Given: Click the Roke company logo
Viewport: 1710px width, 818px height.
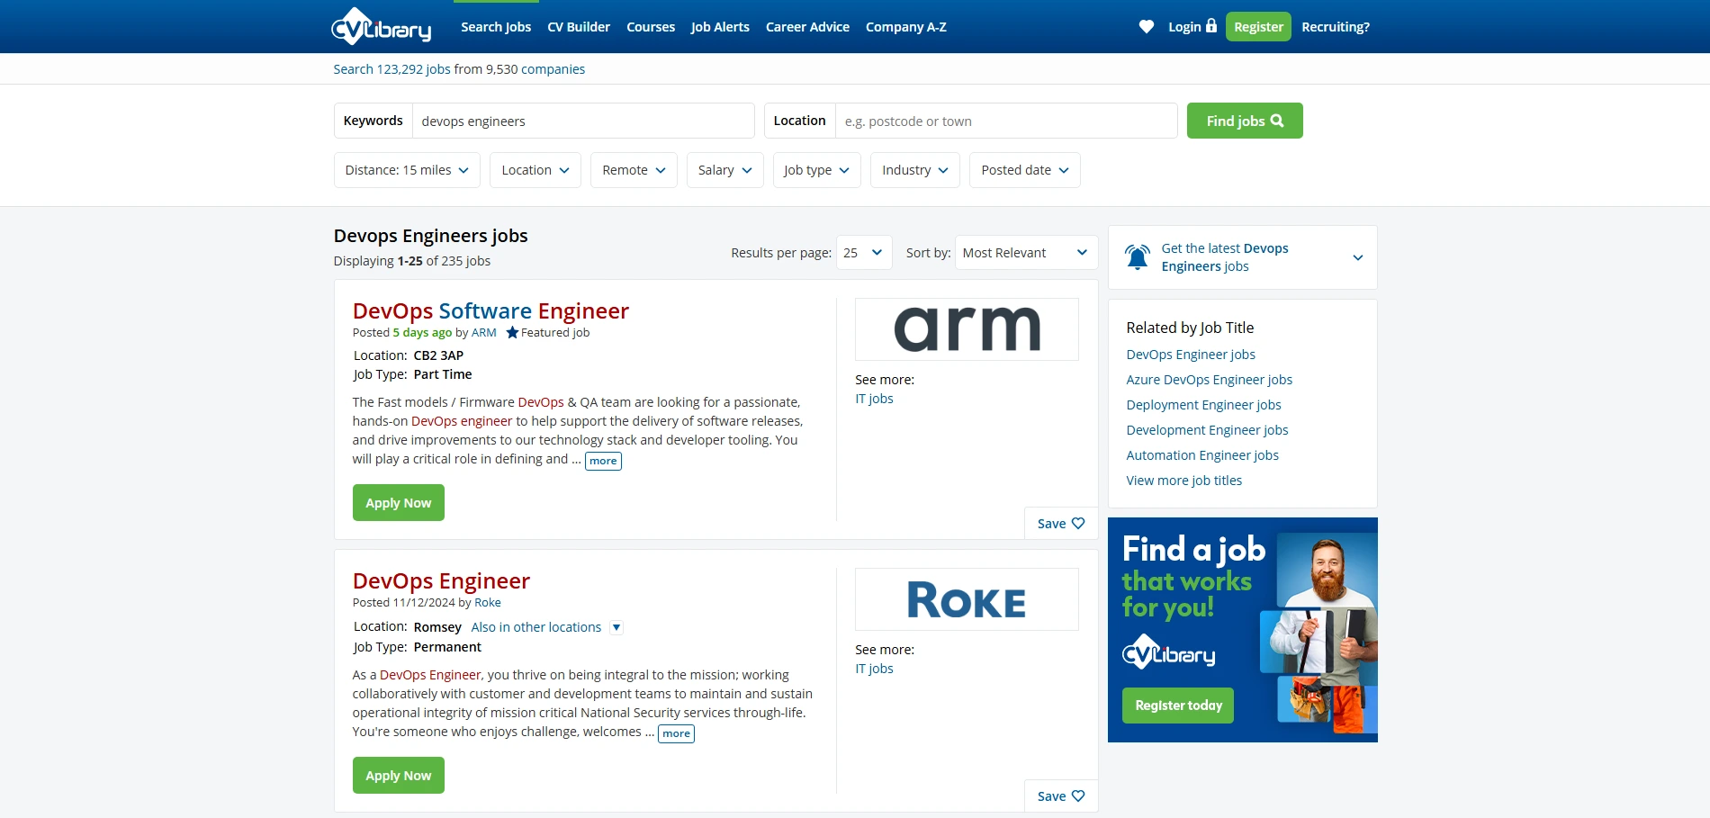Looking at the screenshot, I should (x=967, y=599).
